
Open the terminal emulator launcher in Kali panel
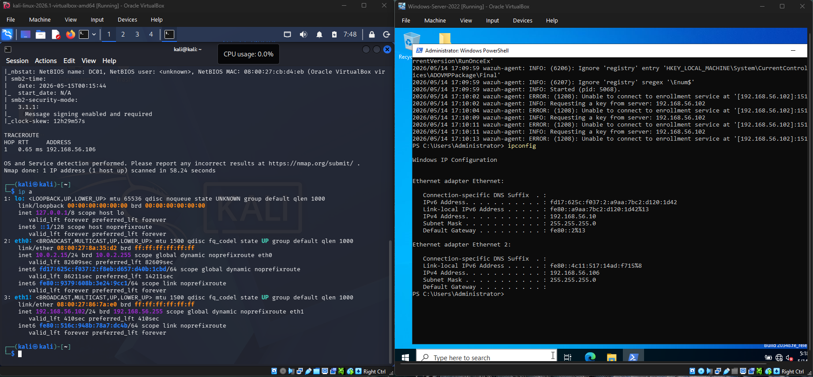pos(84,34)
